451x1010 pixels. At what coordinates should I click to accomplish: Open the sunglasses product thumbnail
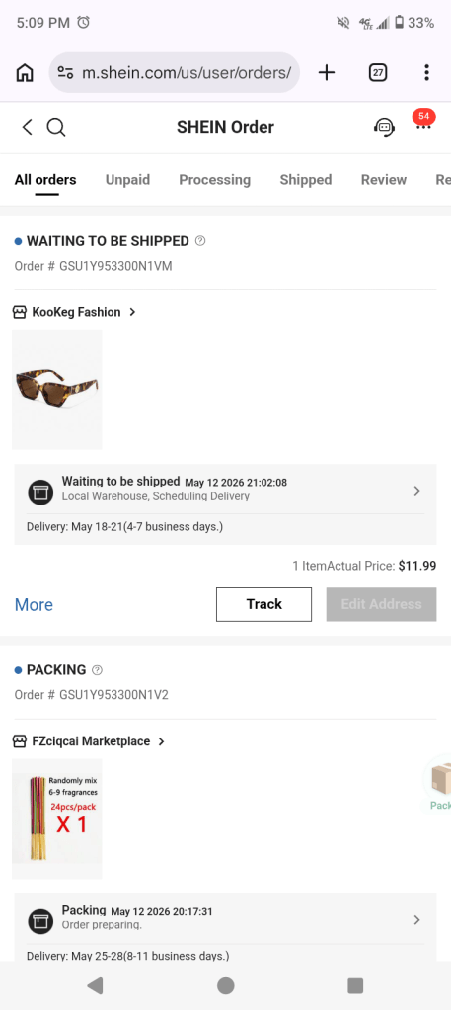pyautogui.click(x=56, y=390)
